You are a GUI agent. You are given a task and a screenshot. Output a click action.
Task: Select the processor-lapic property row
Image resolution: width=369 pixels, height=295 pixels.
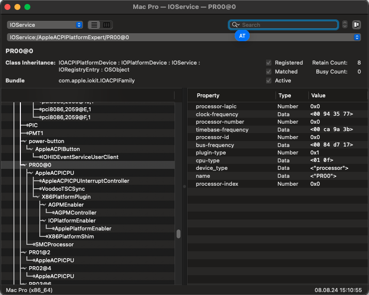pos(277,106)
